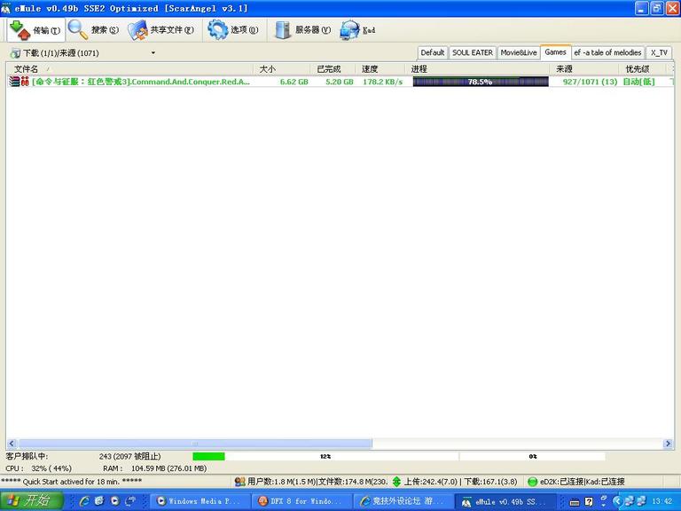Sort by the 文件名 column header
This screenshot has height=511, width=681.
(x=130, y=68)
